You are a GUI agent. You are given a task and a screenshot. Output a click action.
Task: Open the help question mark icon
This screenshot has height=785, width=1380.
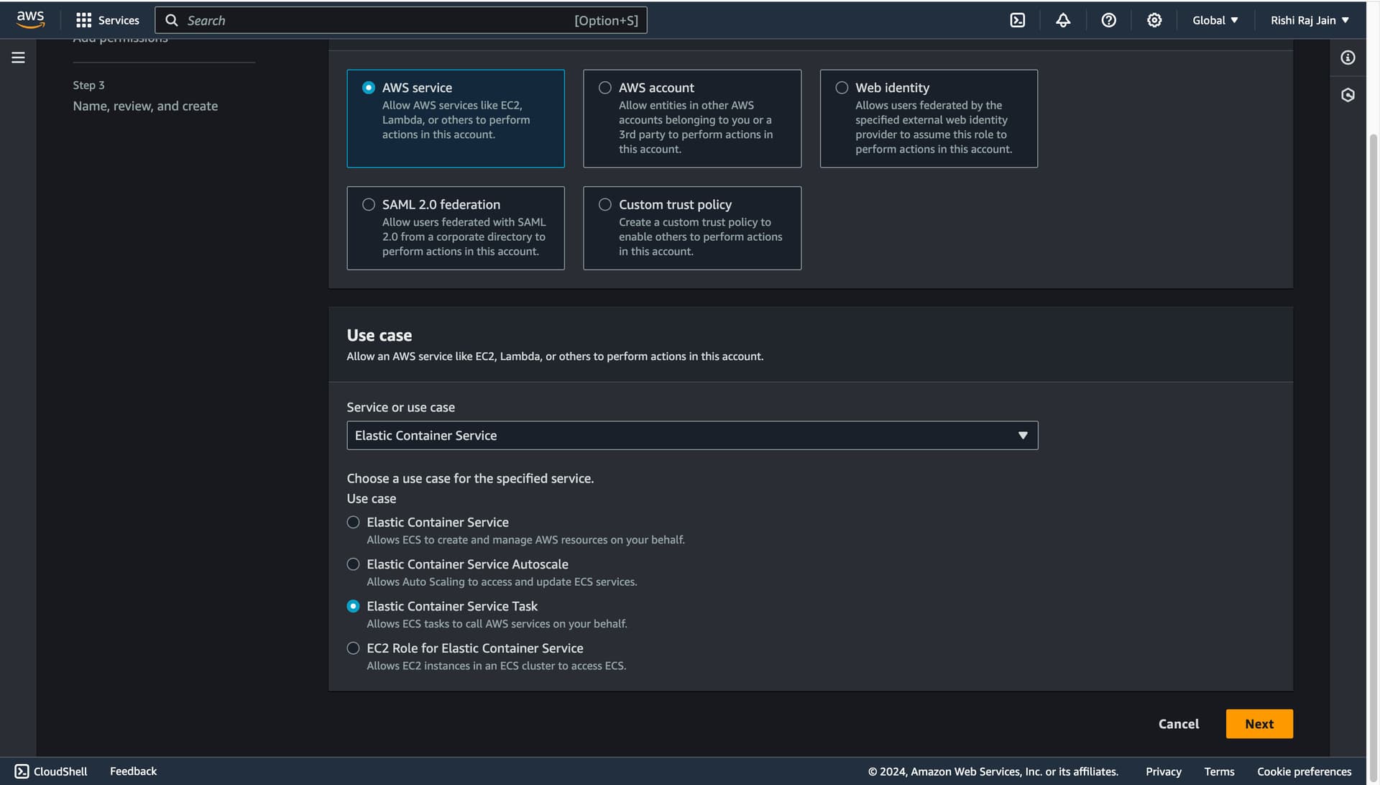pyautogui.click(x=1108, y=20)
